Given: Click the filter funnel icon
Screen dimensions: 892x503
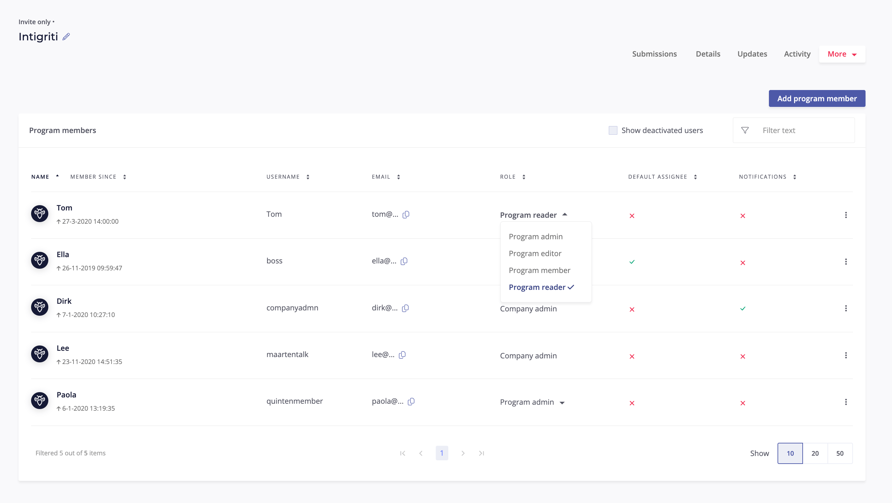Looking at the screenshot, I should [745, 130].
